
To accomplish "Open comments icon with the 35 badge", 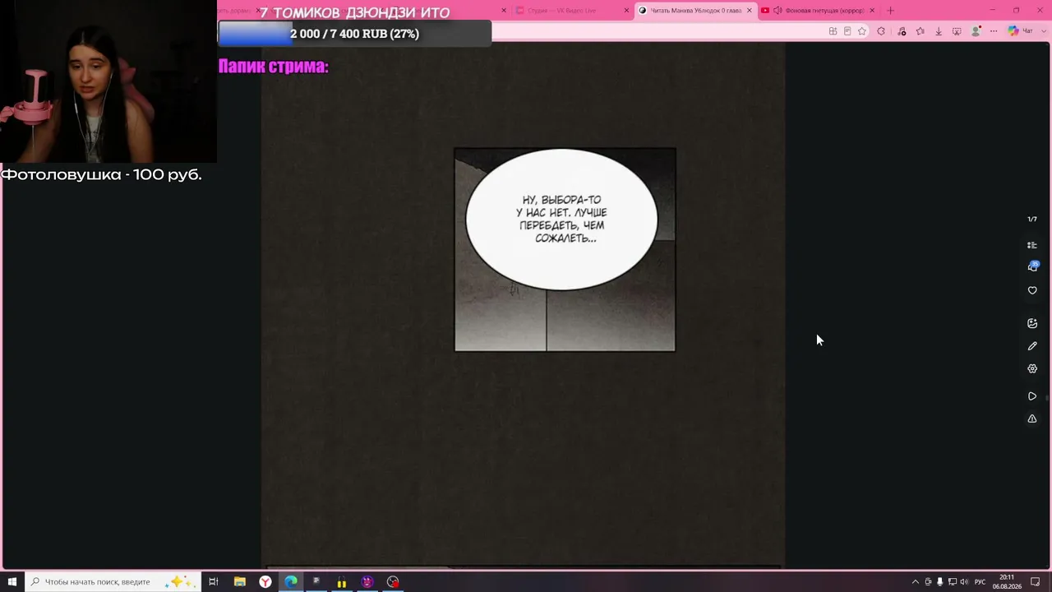I will [1033, 266].
